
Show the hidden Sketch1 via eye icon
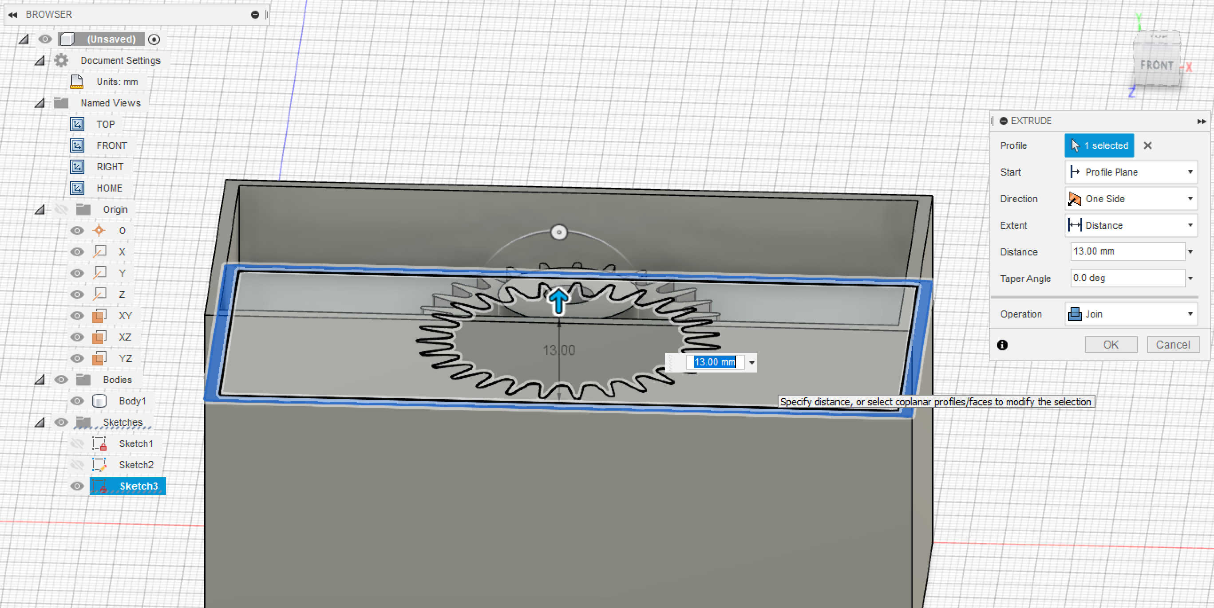coord(77,443)
